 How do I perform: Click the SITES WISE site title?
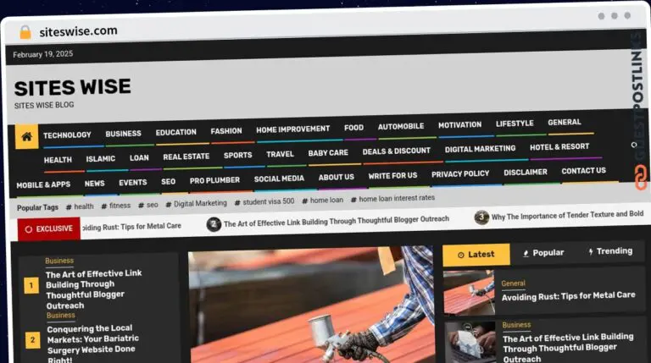click(x=73, y=87)
